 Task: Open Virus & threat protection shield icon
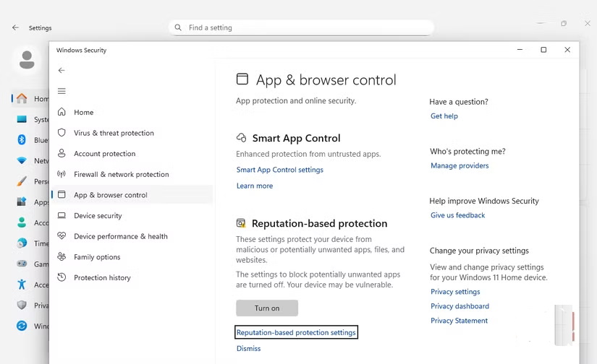point(62,133)
